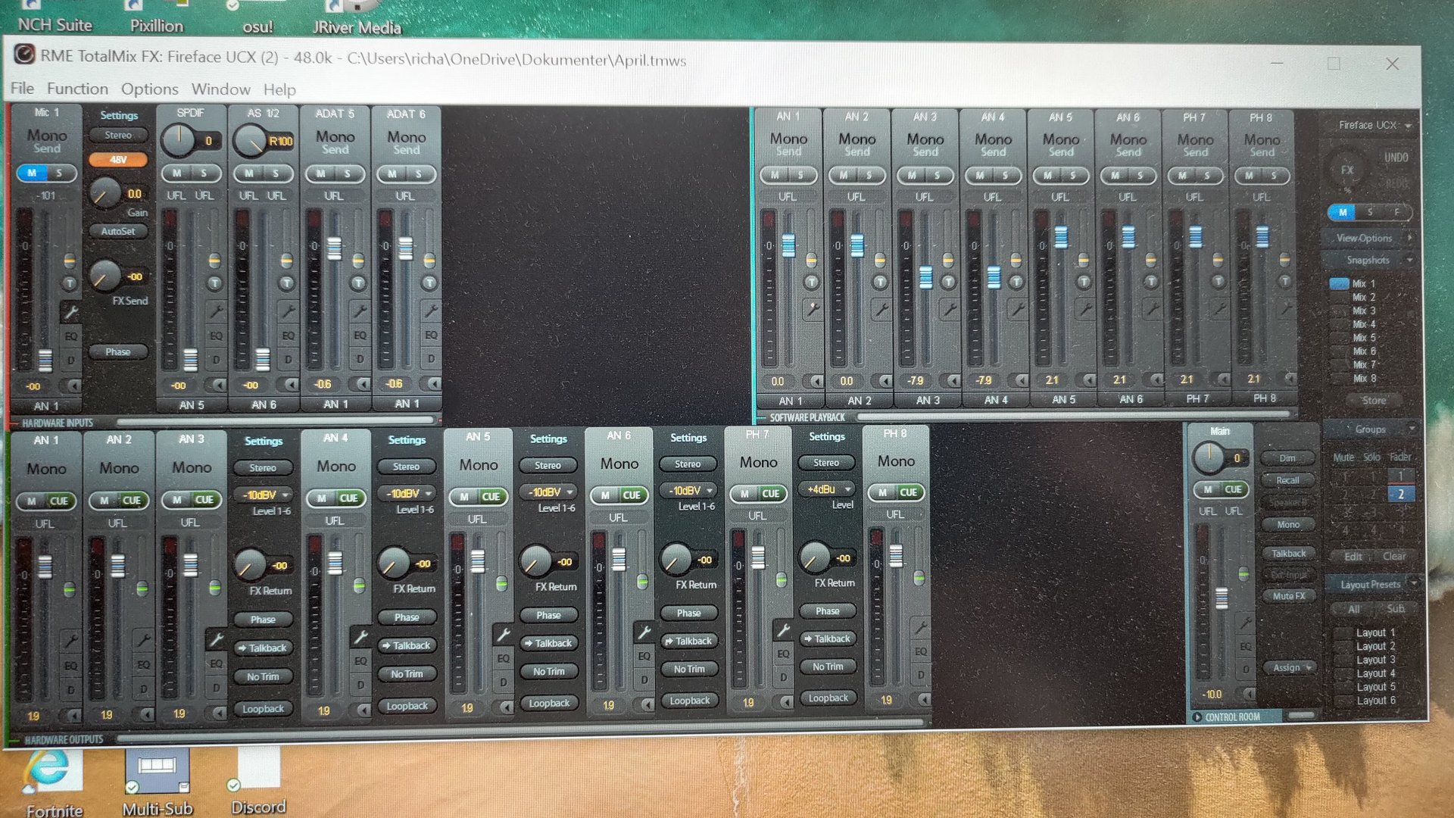Click the Trim (T) icon on ADAT 6
1454x818 pixels.
tap(429, 283)
